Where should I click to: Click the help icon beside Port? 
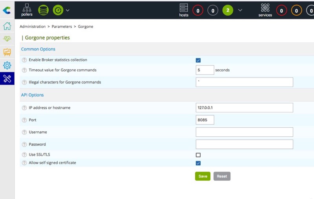click(x=24, y=120)
